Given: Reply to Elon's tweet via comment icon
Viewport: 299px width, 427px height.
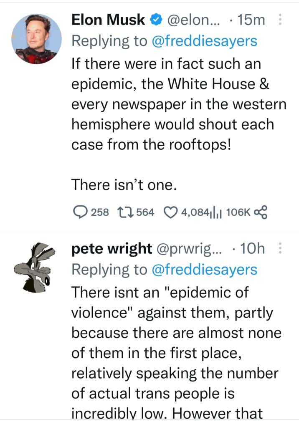Looking at the screenshot, I should click(79, 212).
